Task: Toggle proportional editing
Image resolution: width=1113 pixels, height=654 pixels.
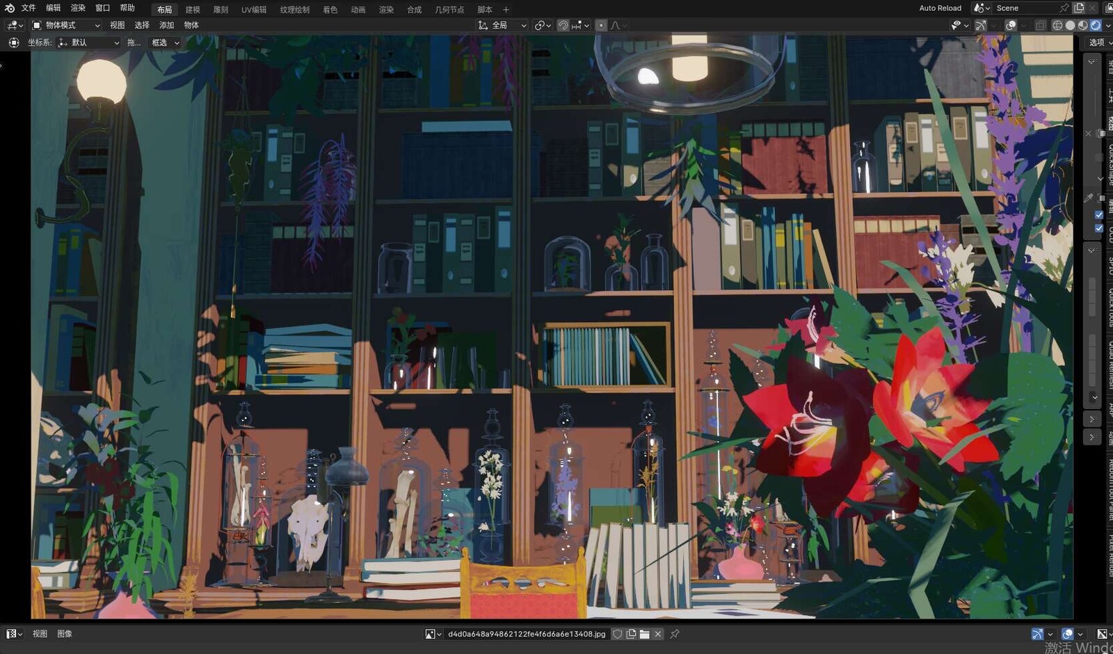Action: [x=602, y=25]
